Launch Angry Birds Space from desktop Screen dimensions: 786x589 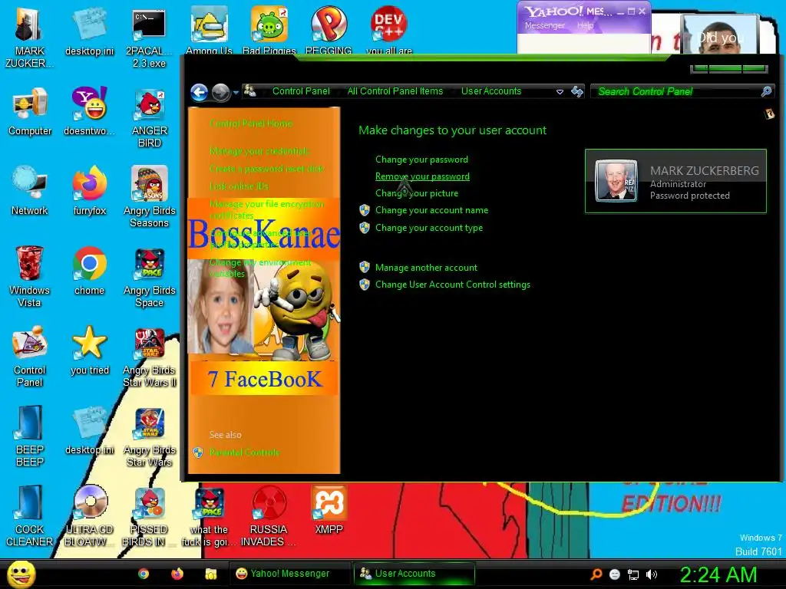(x=150, y=276)
